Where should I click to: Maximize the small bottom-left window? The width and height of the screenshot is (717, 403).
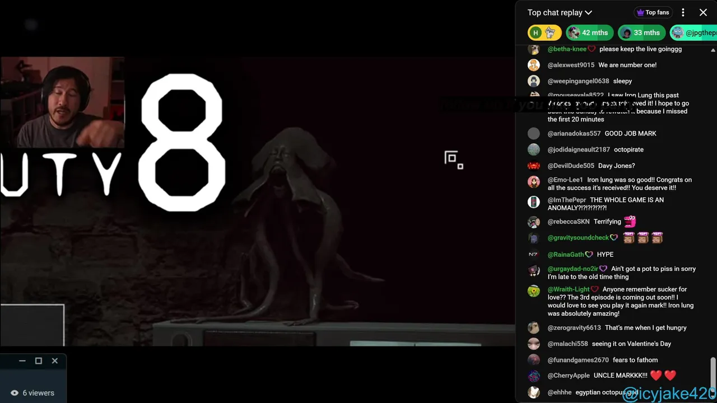click(x=39, y=361)
